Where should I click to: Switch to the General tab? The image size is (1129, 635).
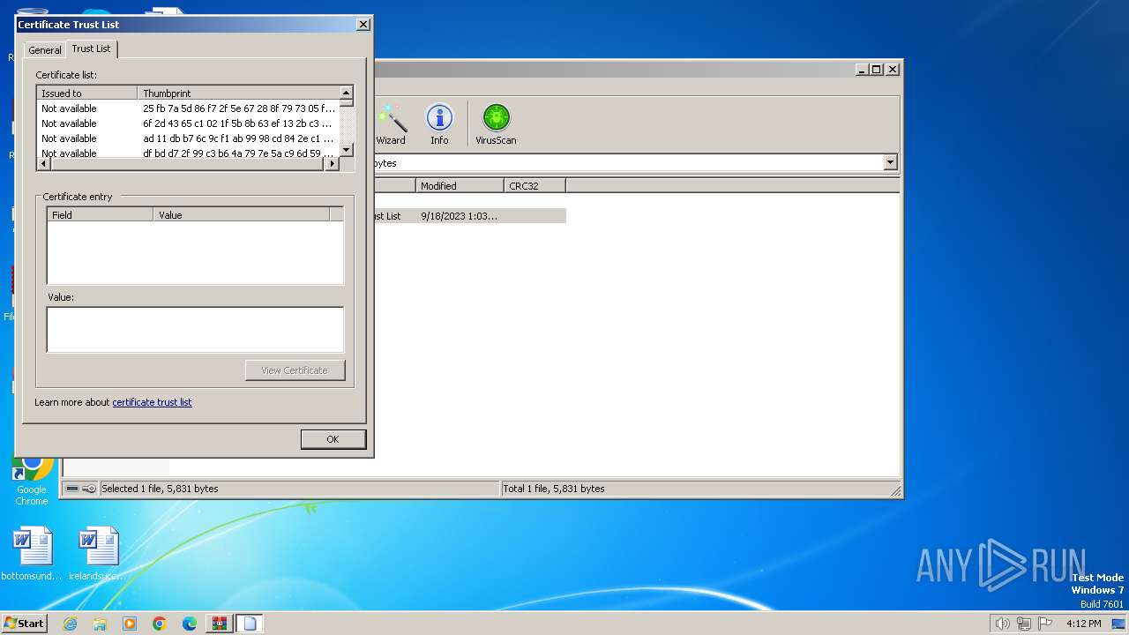click(45, 50)
